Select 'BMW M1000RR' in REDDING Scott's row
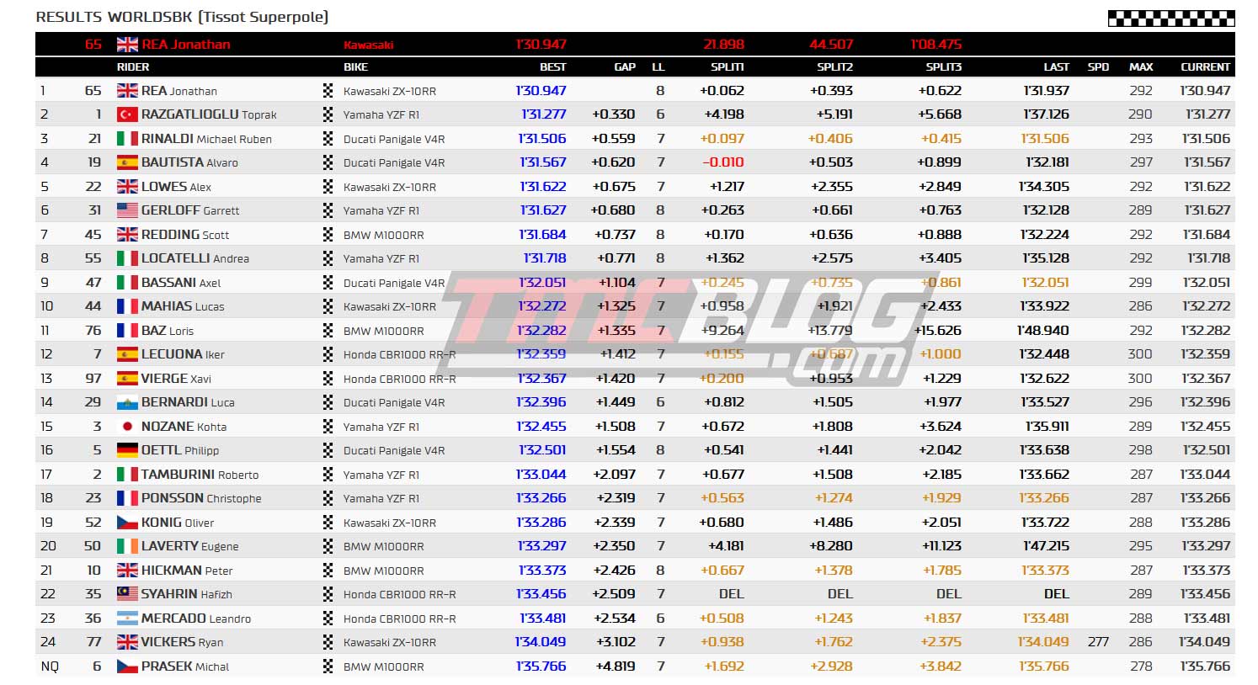The height and width of the screenshot is (685, 1258). pyautogui.click(x=384, y=235)
